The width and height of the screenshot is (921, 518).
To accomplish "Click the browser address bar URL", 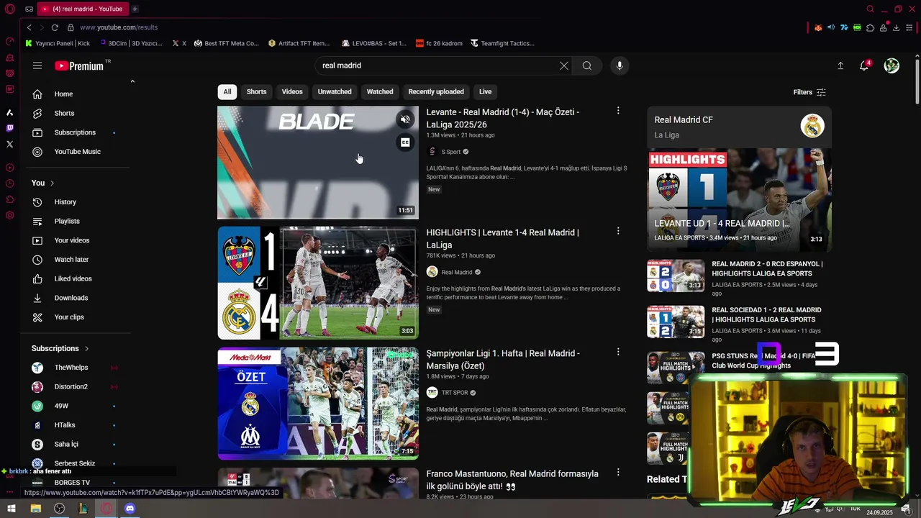I will (x=119, y=27).
